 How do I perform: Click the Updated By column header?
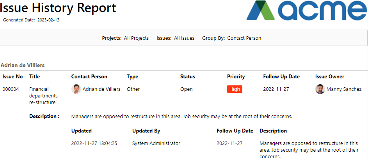pyautogui.click(x=146, y=131)
